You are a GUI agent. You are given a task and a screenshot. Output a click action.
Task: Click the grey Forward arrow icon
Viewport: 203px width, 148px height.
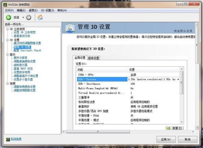point(28,18)
